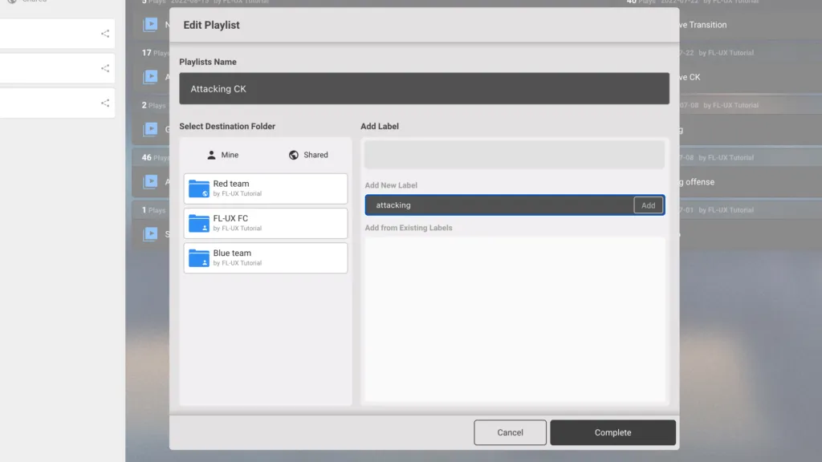Click the playlist play icon under 2 Plays
Viewport: 822px width, 462px height.
point(150,129)
